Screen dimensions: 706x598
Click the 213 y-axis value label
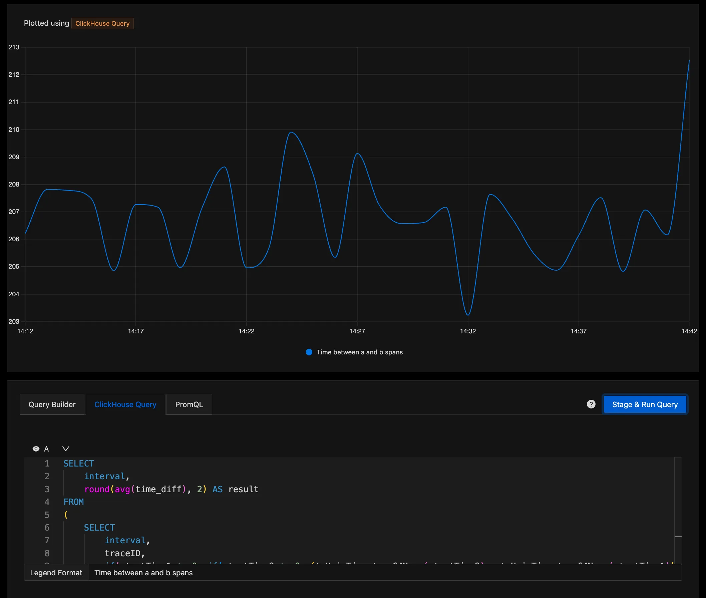[x=14, y=47]
